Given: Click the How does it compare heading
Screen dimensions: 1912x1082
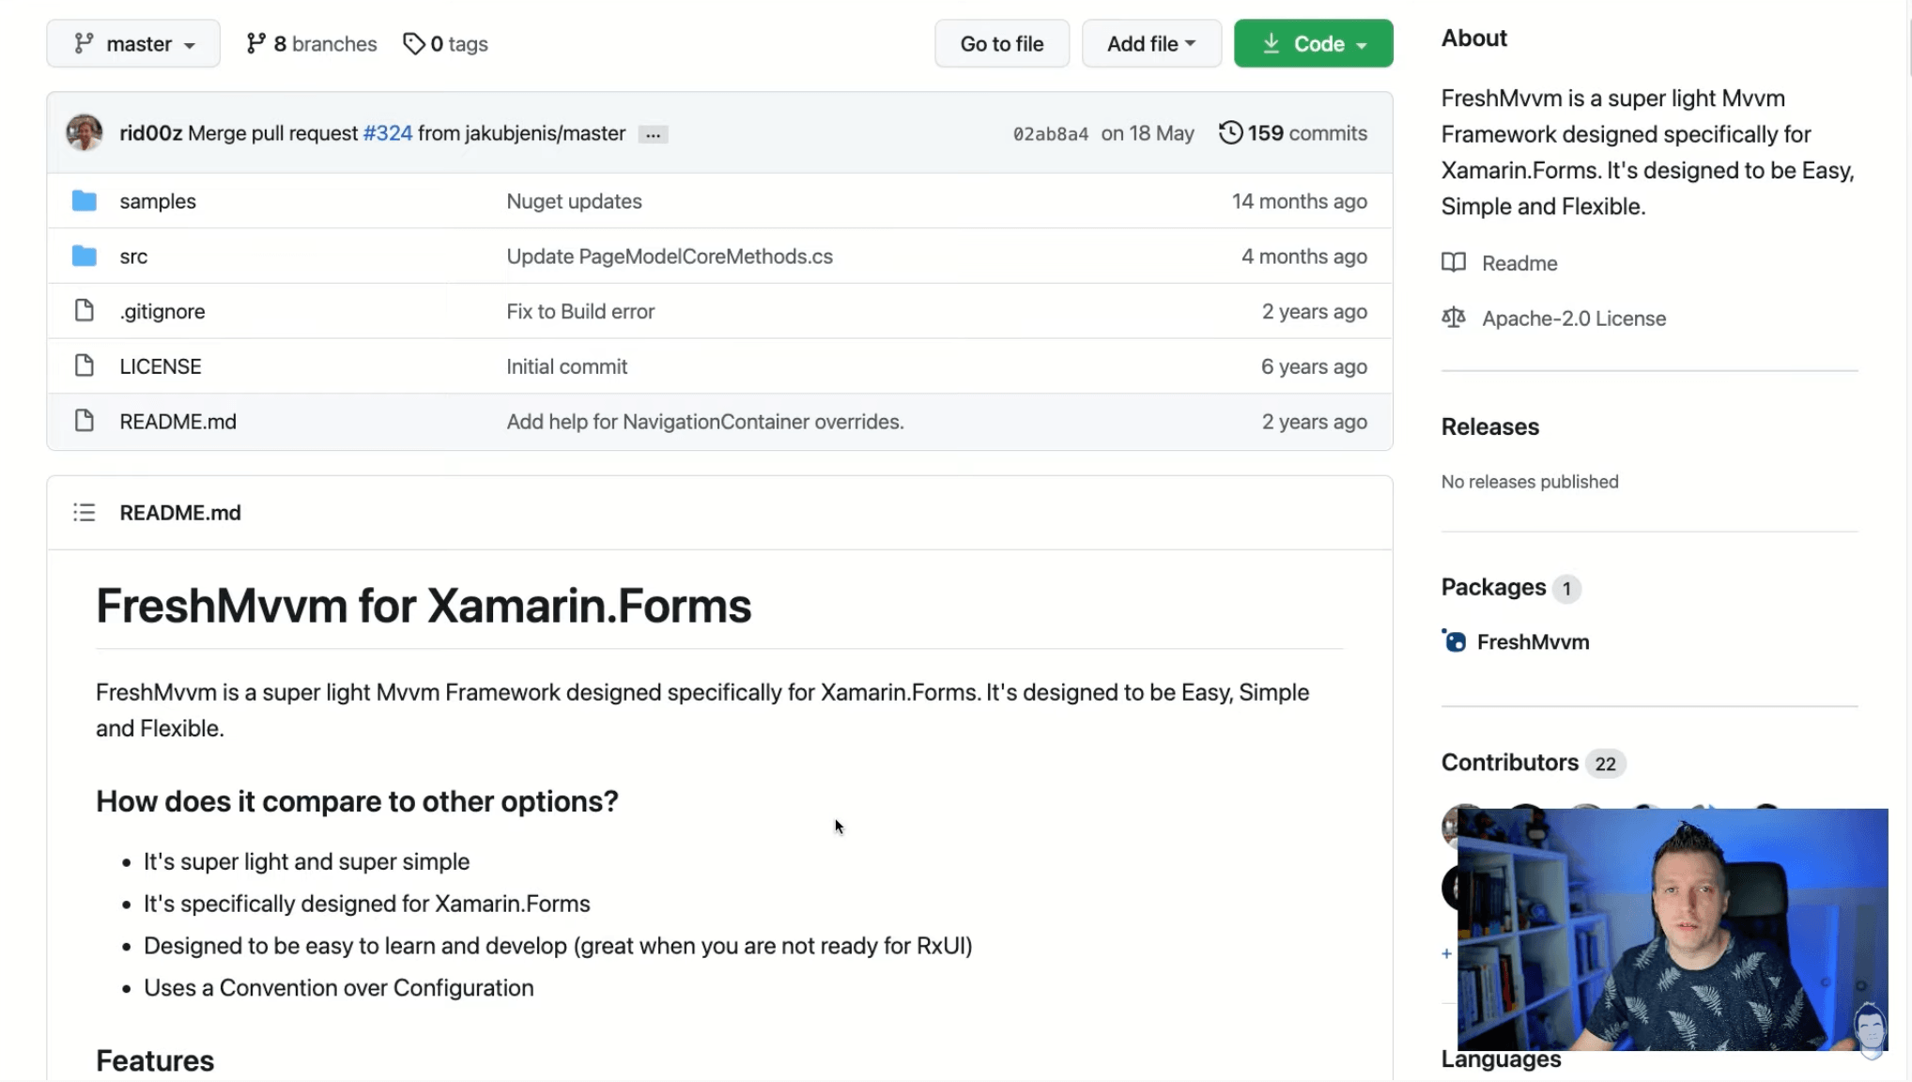Looking at the screenshot, I should pos(357,801).
